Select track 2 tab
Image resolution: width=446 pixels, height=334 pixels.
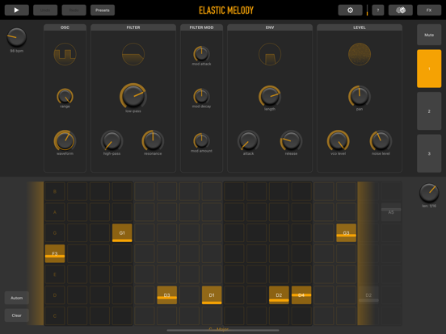[x=429, y=111]
